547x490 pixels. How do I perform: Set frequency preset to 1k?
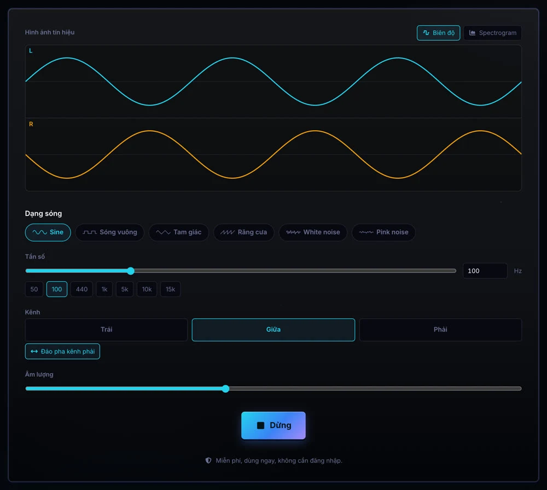point(104,289)
